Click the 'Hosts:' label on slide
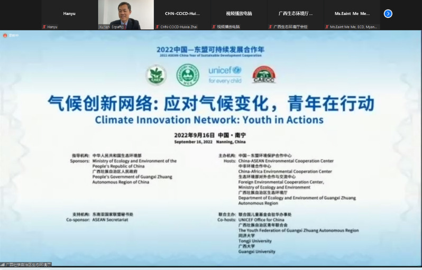Image resolution: width=422 pixels, height=270 pixels. [230, 161]
